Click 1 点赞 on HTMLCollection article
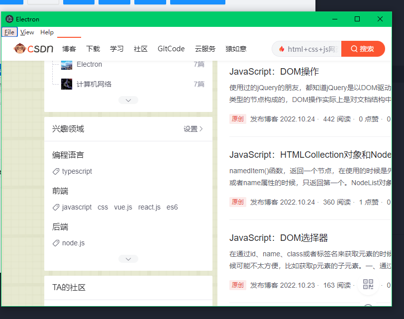Image resolution: width=404 pixels, height=319 pixels. (369, 202)
